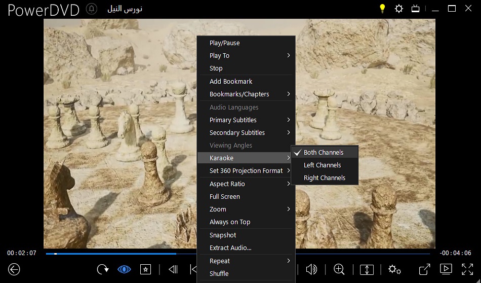Toggle the TrueTheater eye icon
The image size is (481, 283).
click(x=124, y=269)
